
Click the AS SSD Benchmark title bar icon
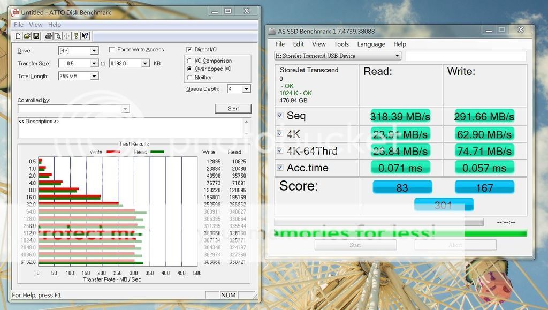pos(272,31)
